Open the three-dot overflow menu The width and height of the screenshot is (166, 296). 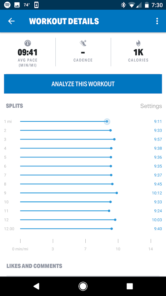[x=157, y=21]
